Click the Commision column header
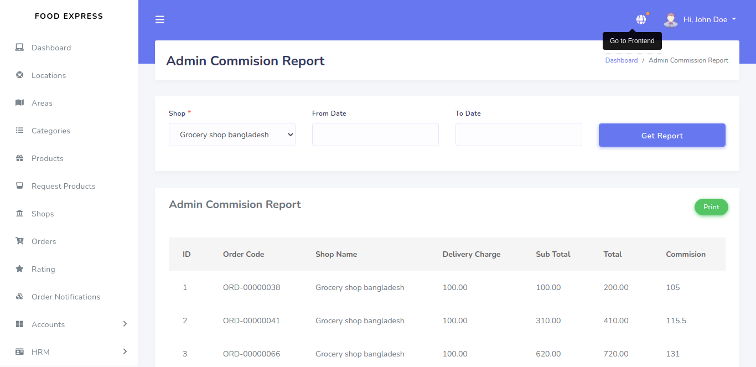The image size is (756, 367). click(686, 254)
